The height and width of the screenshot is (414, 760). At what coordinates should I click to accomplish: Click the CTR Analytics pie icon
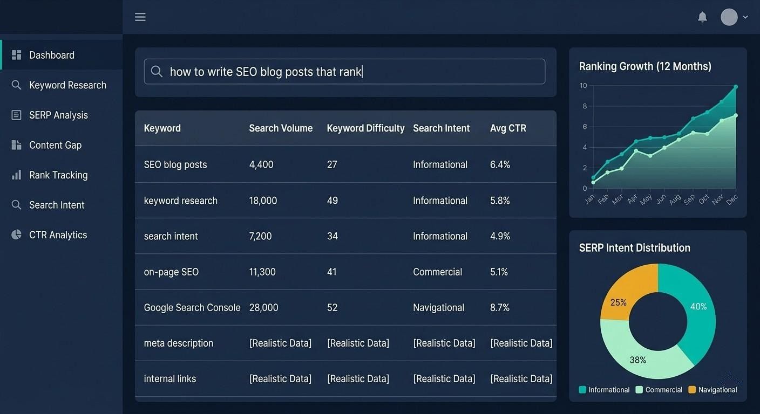(17, 234)
